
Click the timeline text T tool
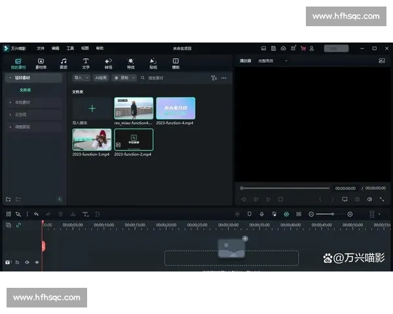pos(85,214)
